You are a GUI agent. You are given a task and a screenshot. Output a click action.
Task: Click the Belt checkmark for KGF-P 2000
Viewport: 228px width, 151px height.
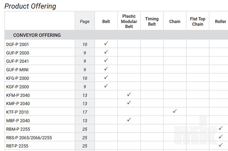(106, 86)
